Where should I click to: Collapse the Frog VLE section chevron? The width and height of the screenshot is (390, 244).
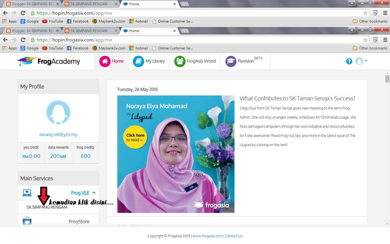tap(94, 193)
